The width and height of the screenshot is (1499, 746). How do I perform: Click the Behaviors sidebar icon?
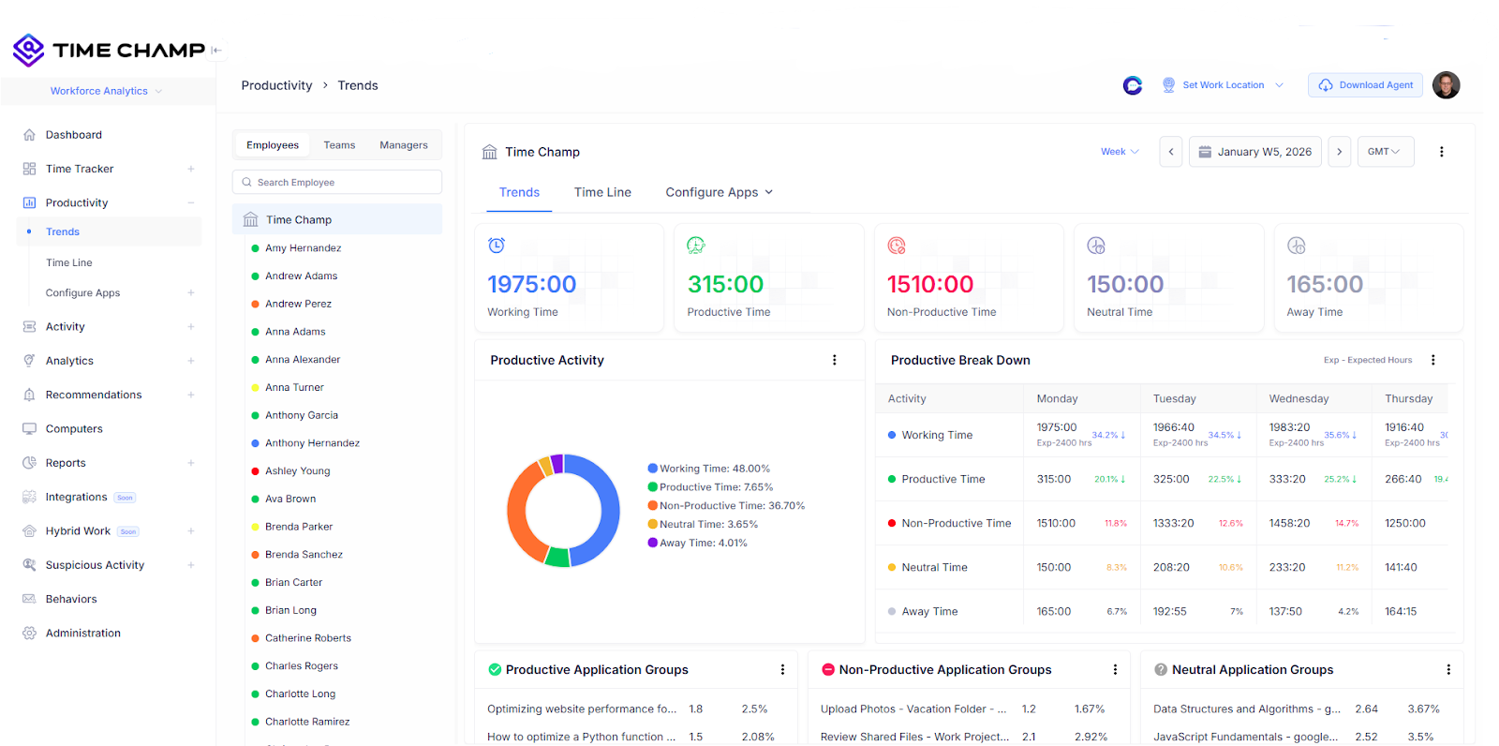[29, 599]
